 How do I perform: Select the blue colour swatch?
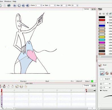[x=102, y=26]
